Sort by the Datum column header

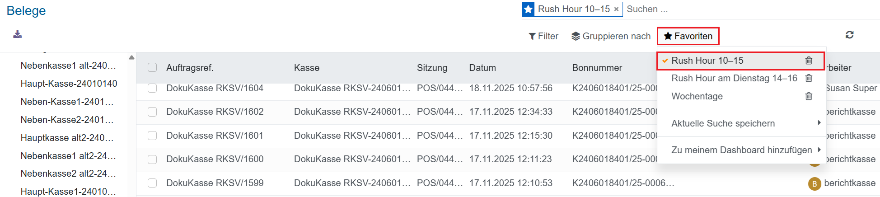click(482, 68)
